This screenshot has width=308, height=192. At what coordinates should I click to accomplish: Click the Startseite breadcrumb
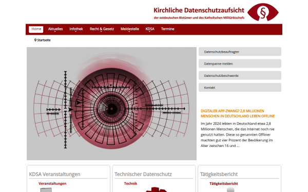44,40
